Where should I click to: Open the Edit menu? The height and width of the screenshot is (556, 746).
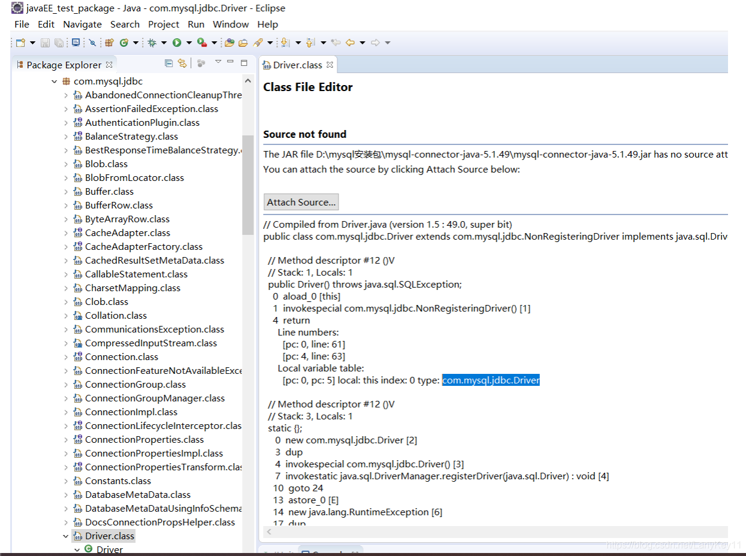(x=46, y=24)
